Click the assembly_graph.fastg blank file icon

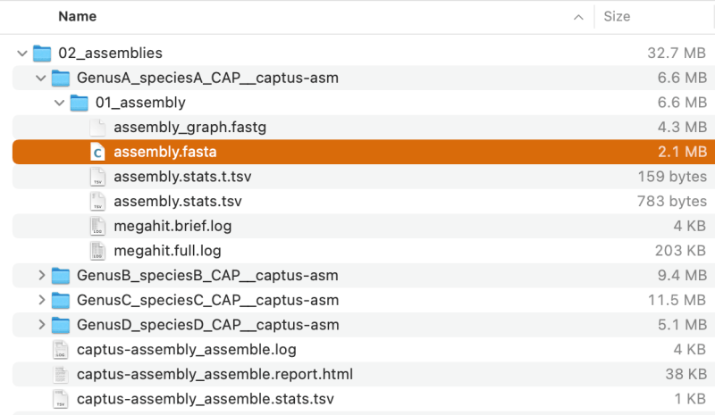point(97,127)
